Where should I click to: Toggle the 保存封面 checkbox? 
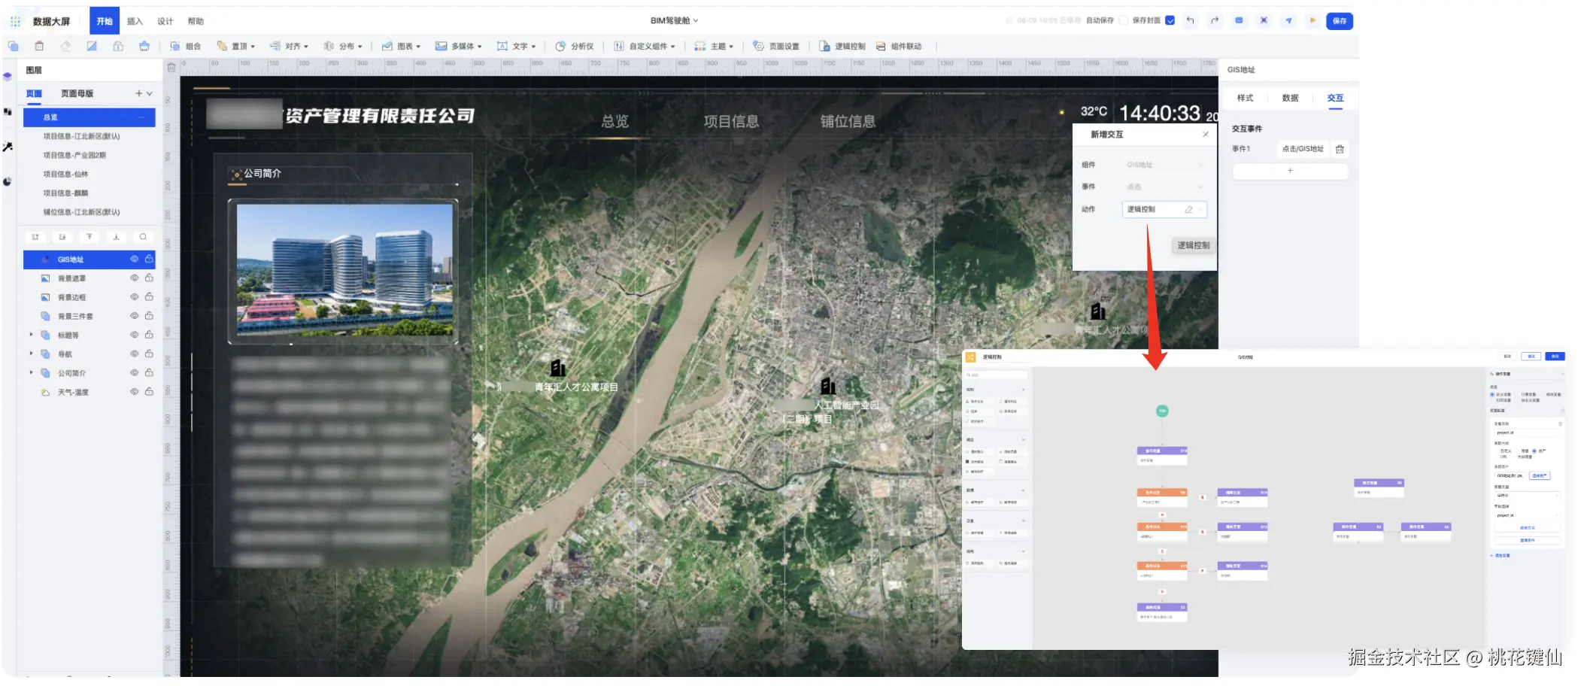(x=1170, y=20)
